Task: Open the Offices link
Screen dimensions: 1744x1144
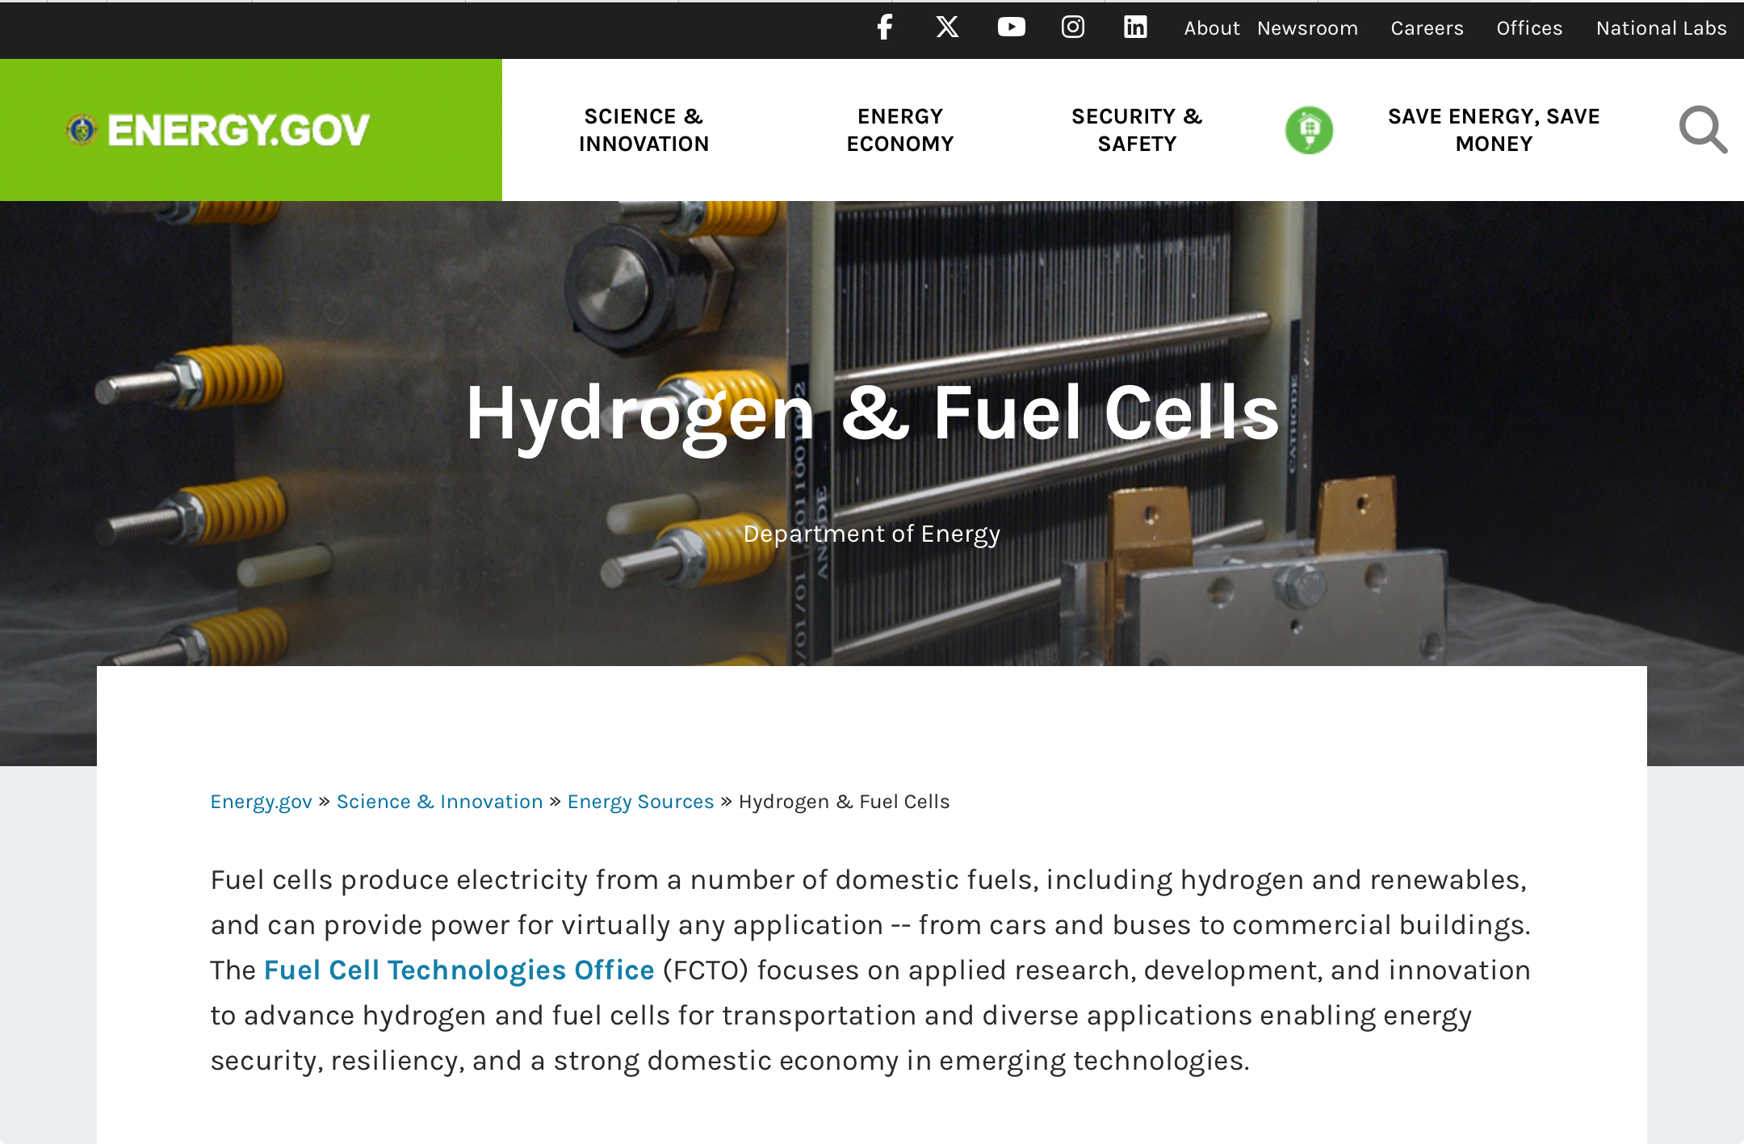Action: coord(1529,28)
